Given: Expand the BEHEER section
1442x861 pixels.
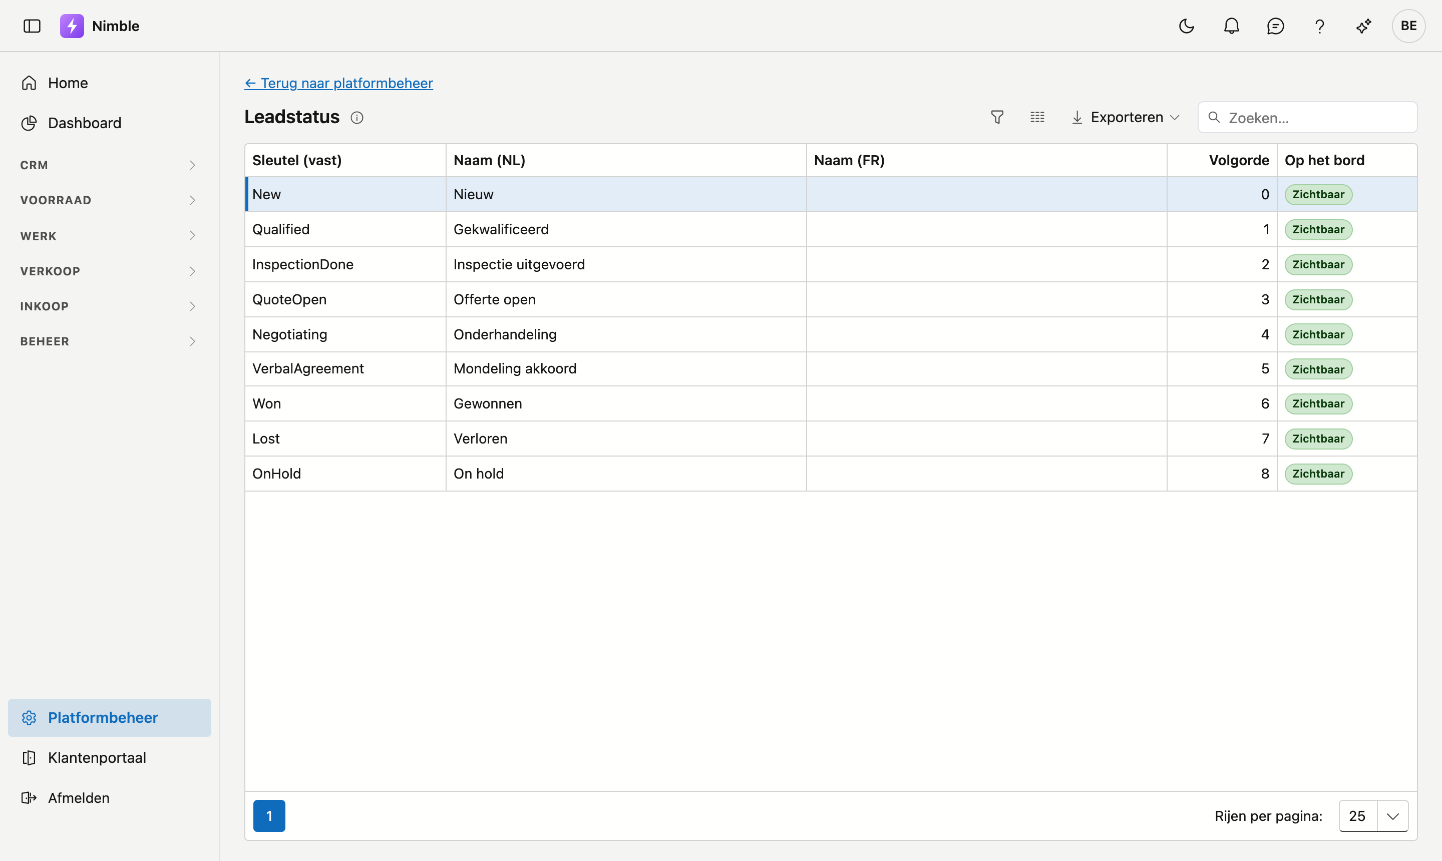Looking at the screenshot, I should [x=110, y=341].
